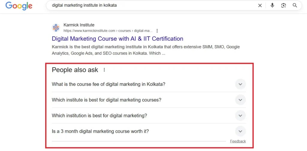Open Google Lens image search
Viewport: 307px width, 151px height.
pyautogui.click(x=284, y=5)
